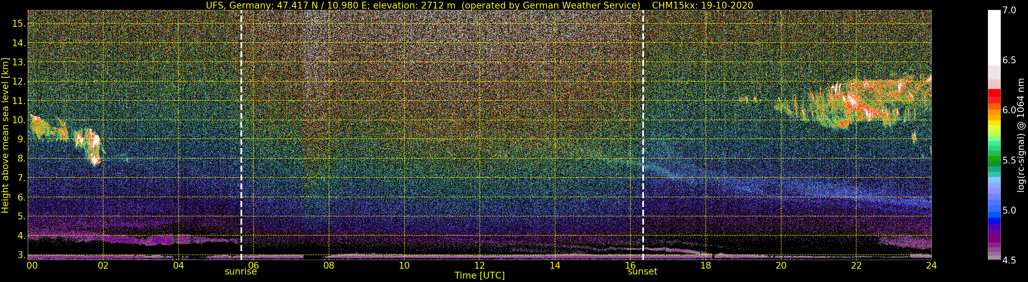The height and width of the screenshot is (282, 1028).
Task: Click the '13.' height axis tick label
Action: (x=18, y=62)
